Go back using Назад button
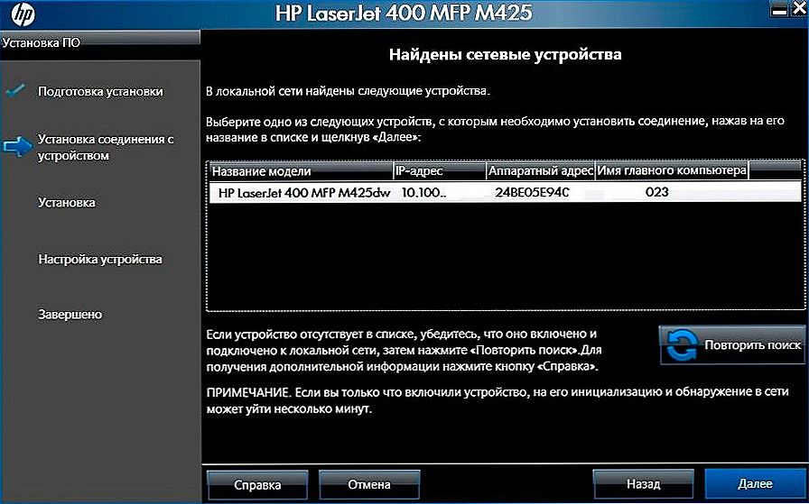Image resolution: width=809 pixels, height=504 pixels. click(643, 484)
